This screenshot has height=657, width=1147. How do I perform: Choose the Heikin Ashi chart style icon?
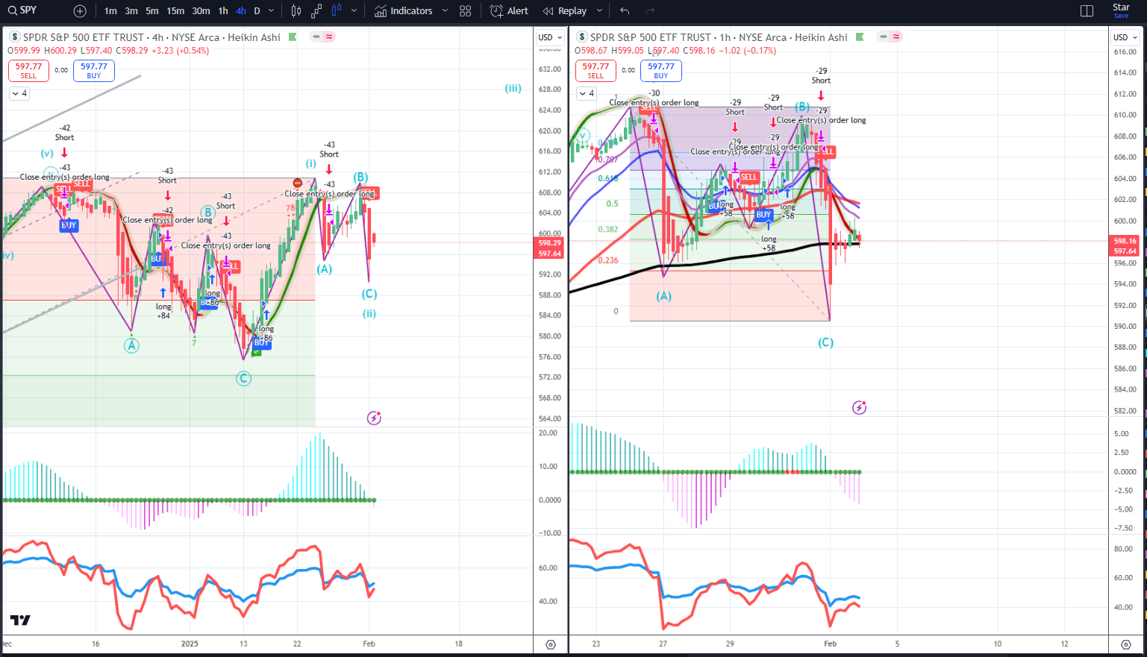coord(337,11)
